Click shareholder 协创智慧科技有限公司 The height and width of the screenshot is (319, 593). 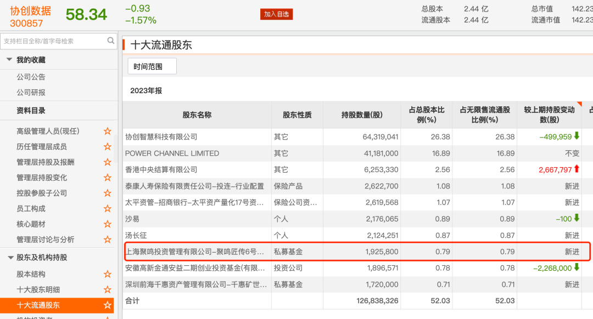pyautogui.click(x=161, y=136)
